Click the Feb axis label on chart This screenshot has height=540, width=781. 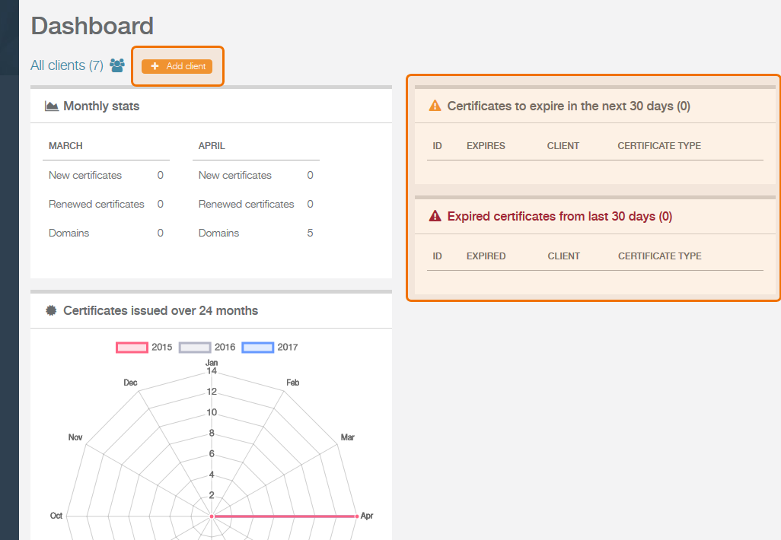(x=293, y=383)
